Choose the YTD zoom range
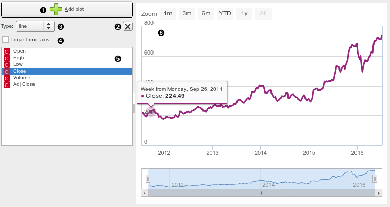 [225, 13]
